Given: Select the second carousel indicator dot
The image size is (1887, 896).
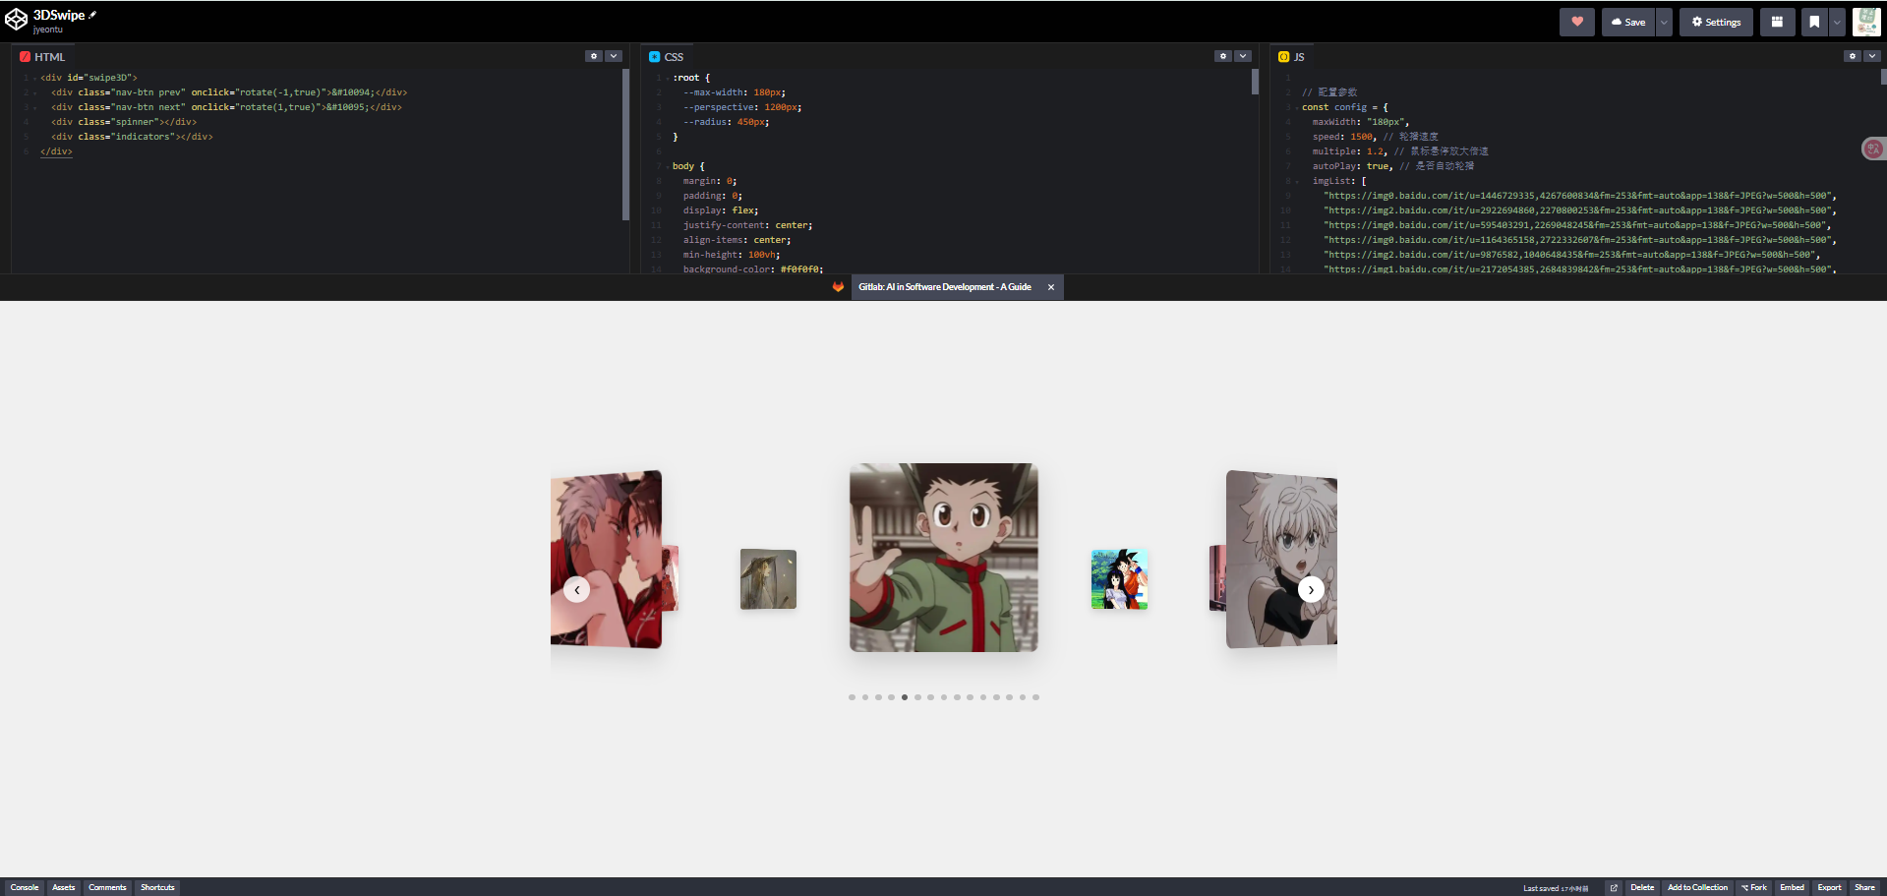Looking at the screenshot, I should click(865, 697).
